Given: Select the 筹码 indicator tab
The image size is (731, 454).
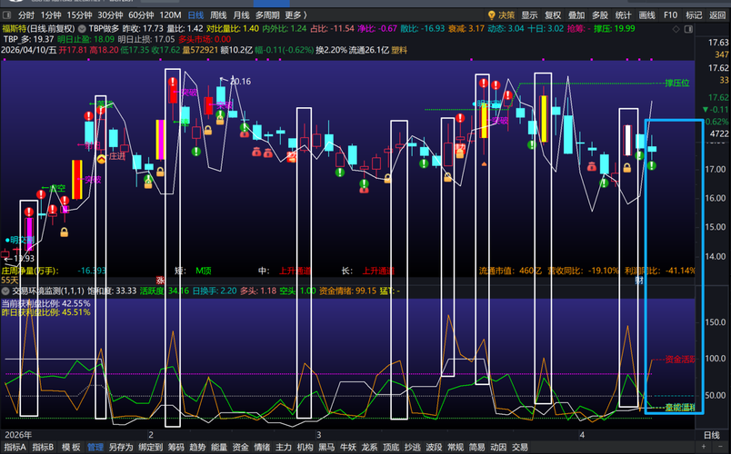Looking at the screenshot, I should [175, 447].
